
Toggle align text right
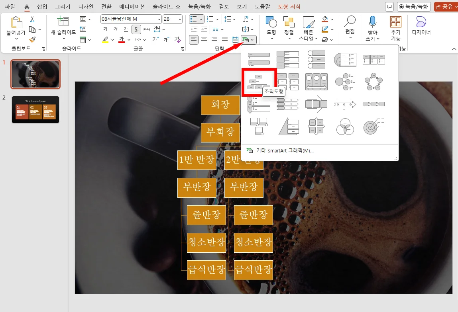click(214, 39)
